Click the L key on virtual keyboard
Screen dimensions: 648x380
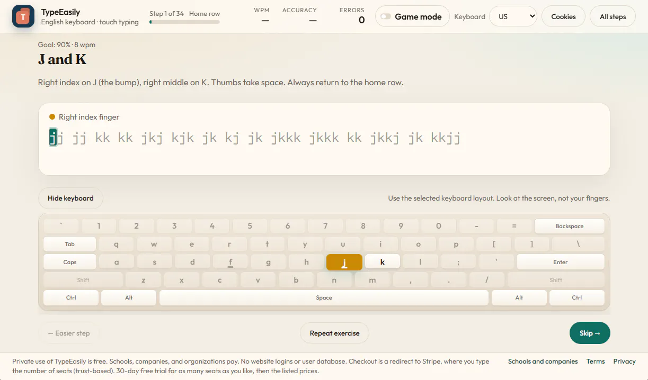click(420, 262)
